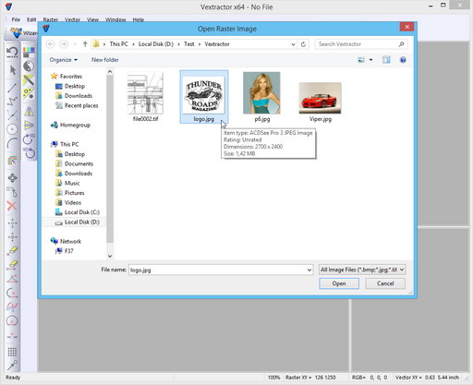473x385 pixels.
Task: Navigate to Test folder breadcrumb
Action: (189, 44)
